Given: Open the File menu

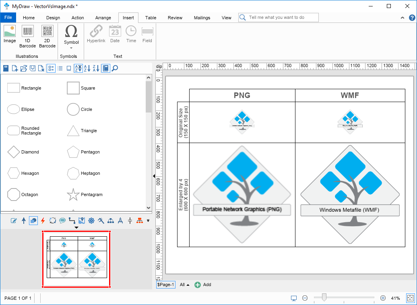Looking at the screenshot, I should [8, 18].
